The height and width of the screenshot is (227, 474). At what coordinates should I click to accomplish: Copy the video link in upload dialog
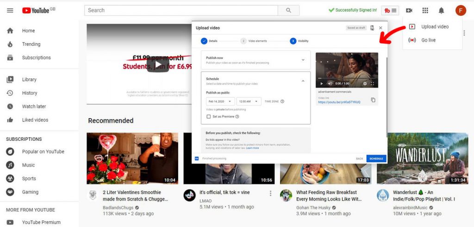(373, 100)
